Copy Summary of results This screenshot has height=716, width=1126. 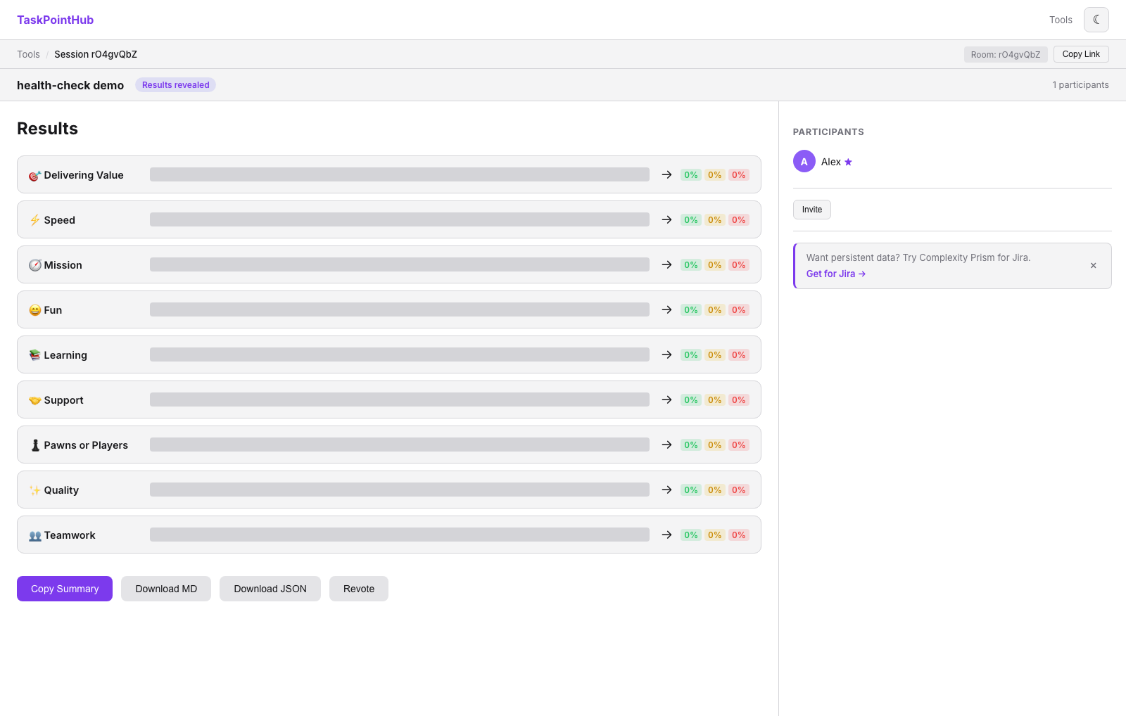65,589
